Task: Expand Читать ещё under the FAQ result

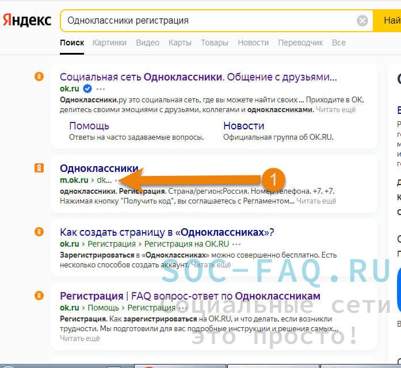Action: pos(80,339)
